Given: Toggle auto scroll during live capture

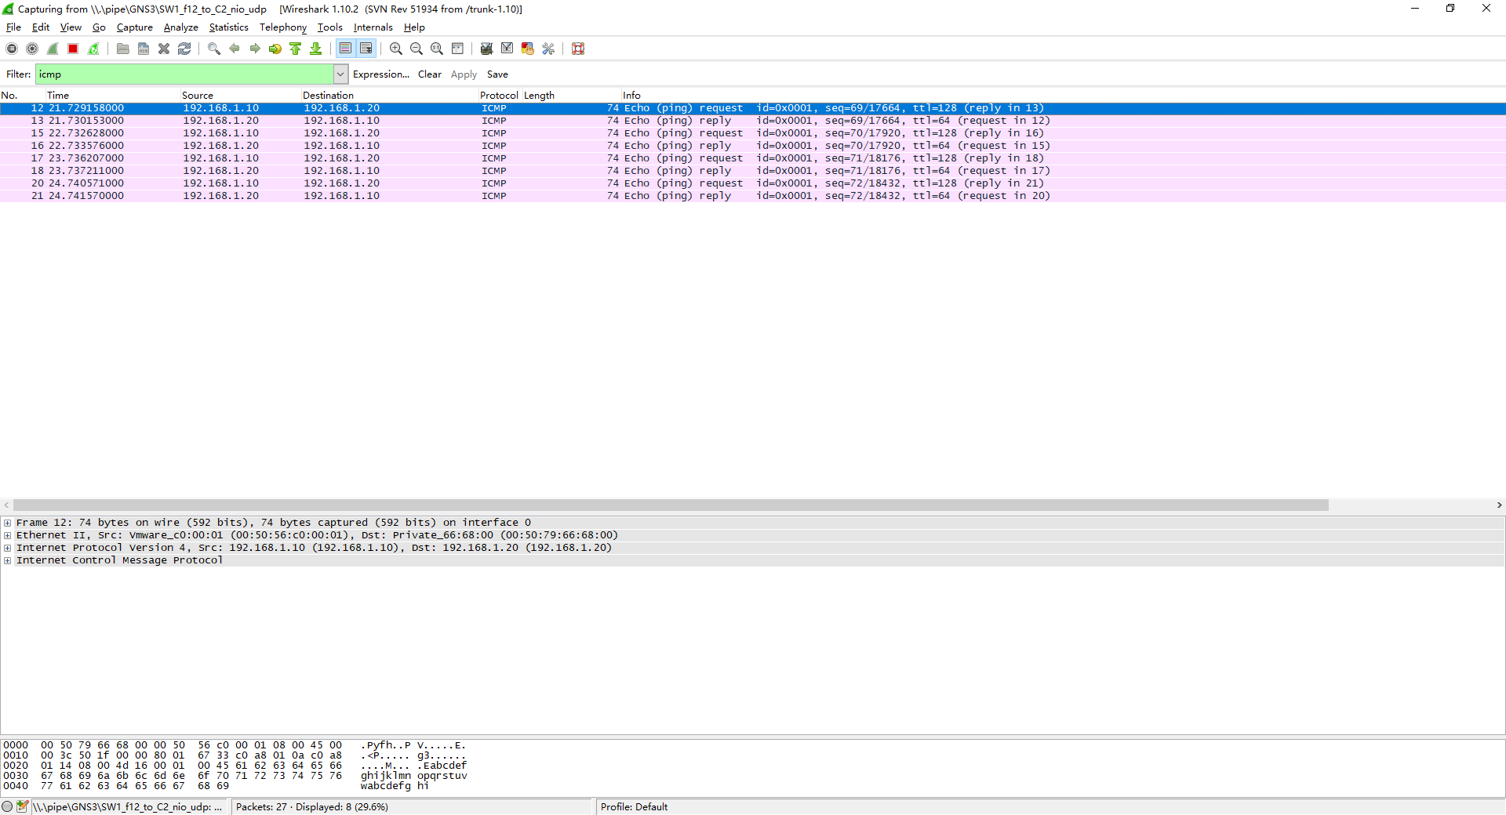Looking at the screenshot, I should click(x=366, y=49).
